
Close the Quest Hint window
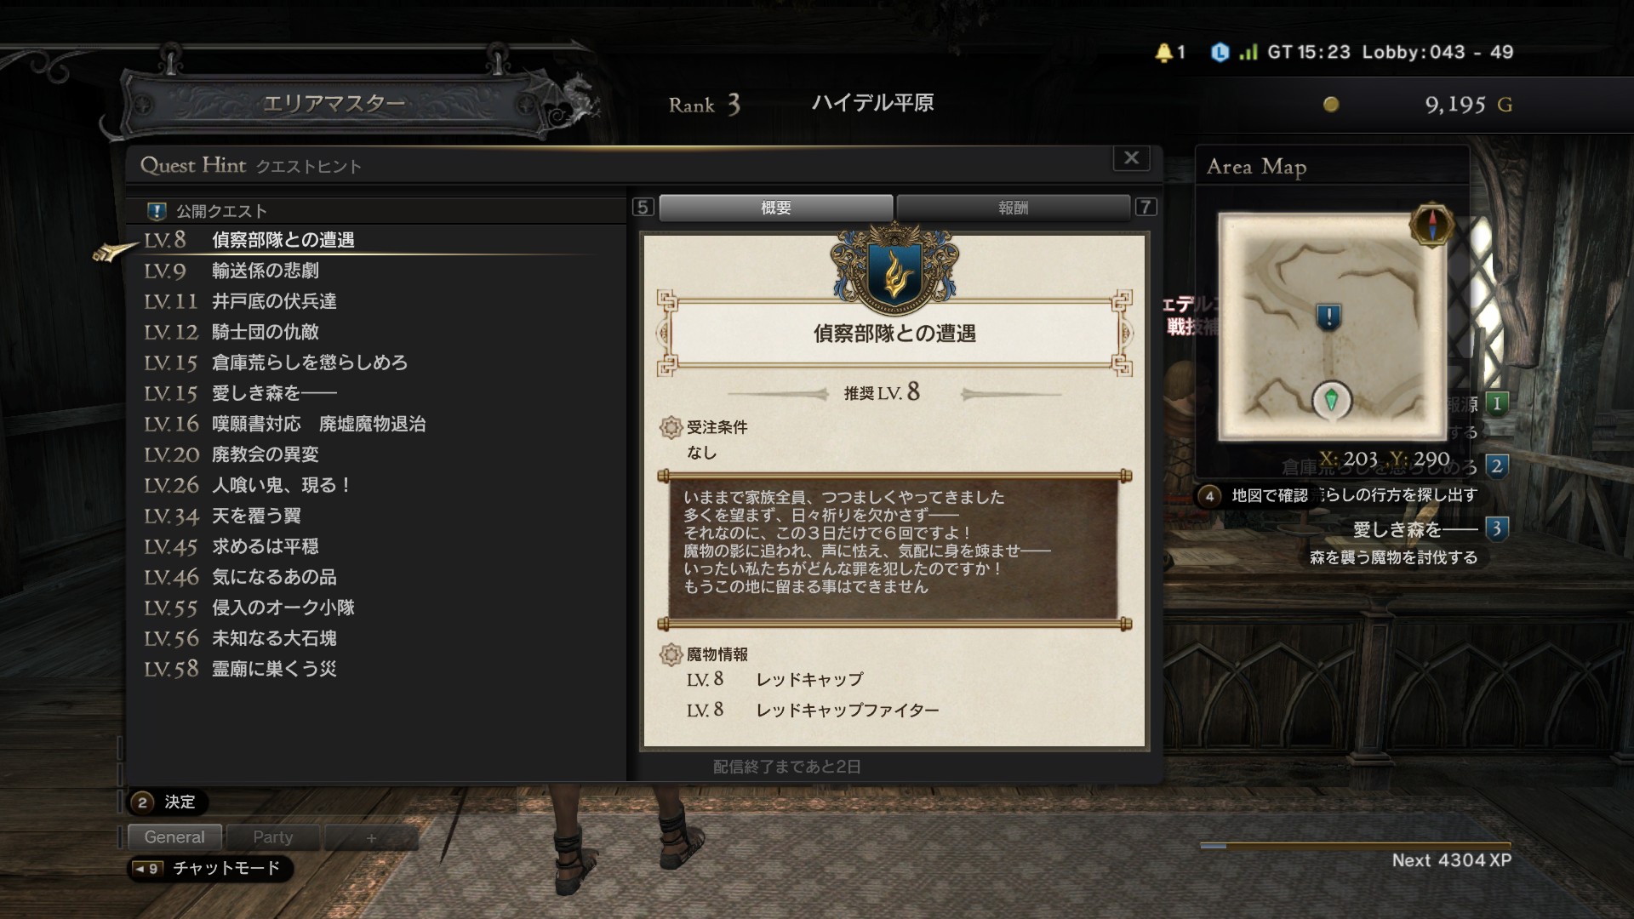[1131, 158]
